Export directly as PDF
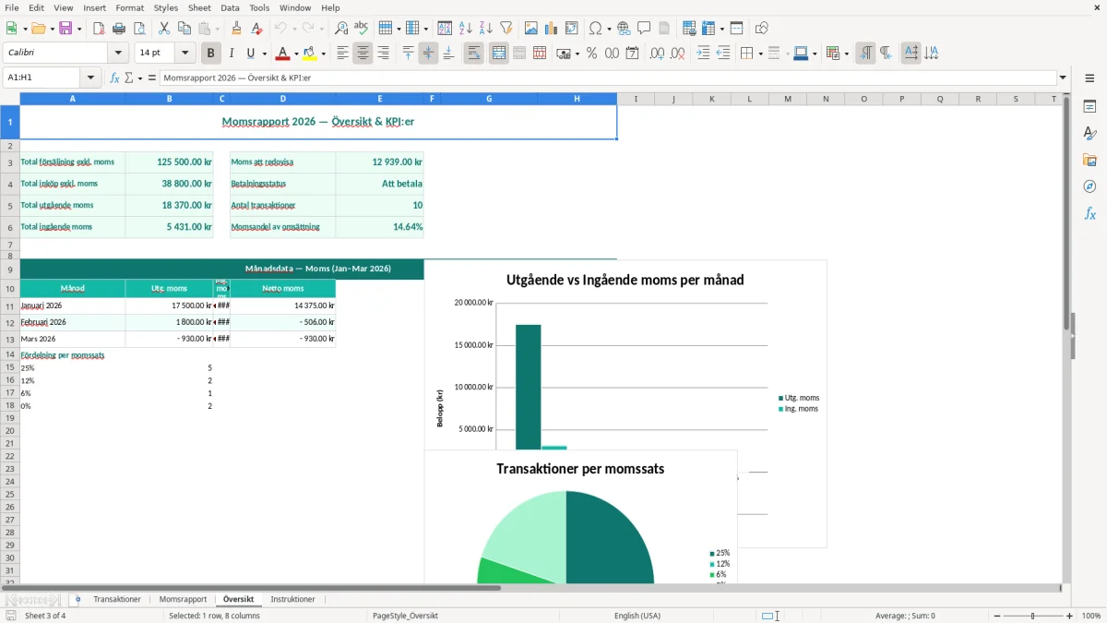Viewport: 1107px width, 623px height. 99,29
